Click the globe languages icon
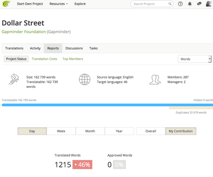Image resolution: width=213 pixels, height=177 pixels. pos(85,79)
